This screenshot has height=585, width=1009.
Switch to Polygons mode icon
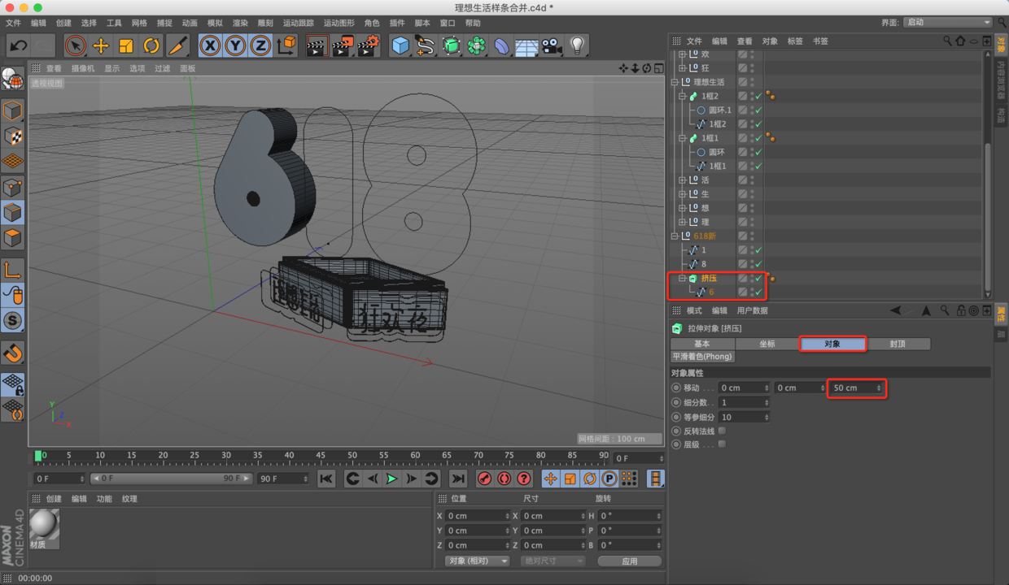[x=12, y=238]
